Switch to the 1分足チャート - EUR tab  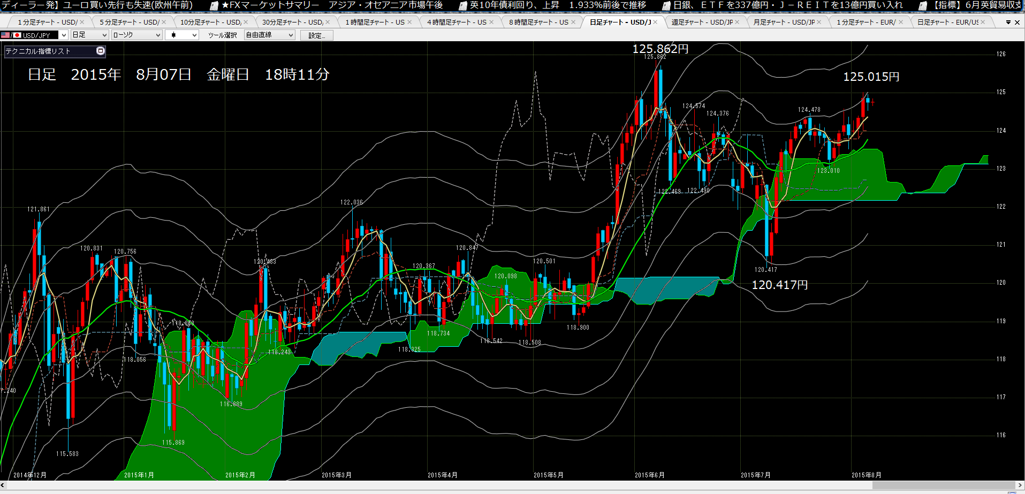click(x=866, y=22)
